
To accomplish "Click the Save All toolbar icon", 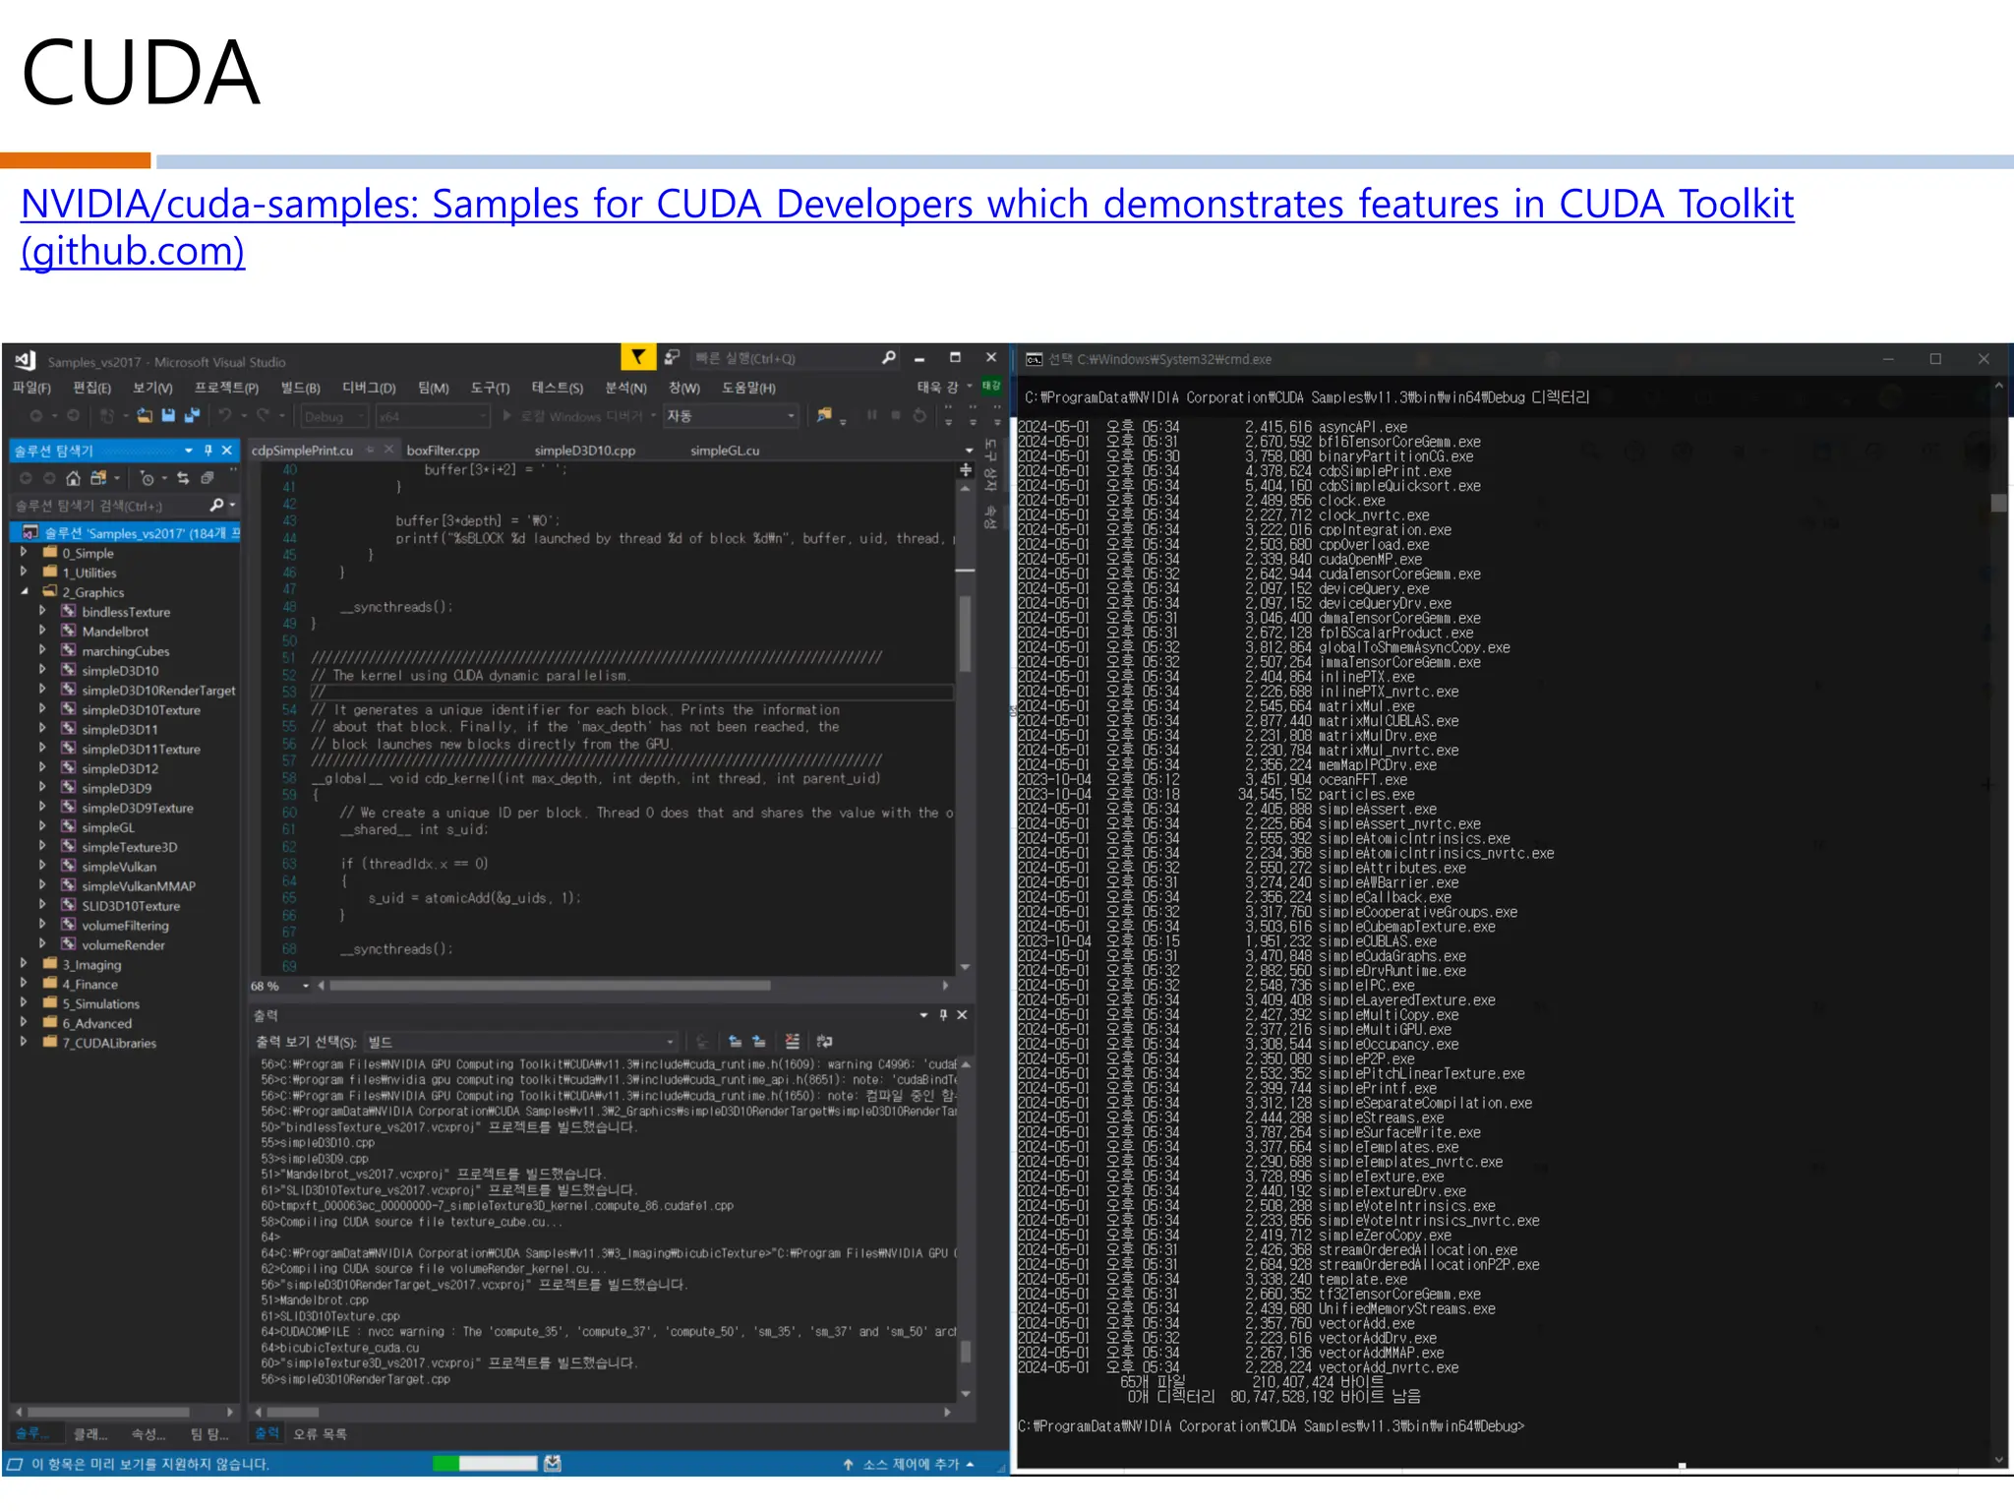I will 192,416.
